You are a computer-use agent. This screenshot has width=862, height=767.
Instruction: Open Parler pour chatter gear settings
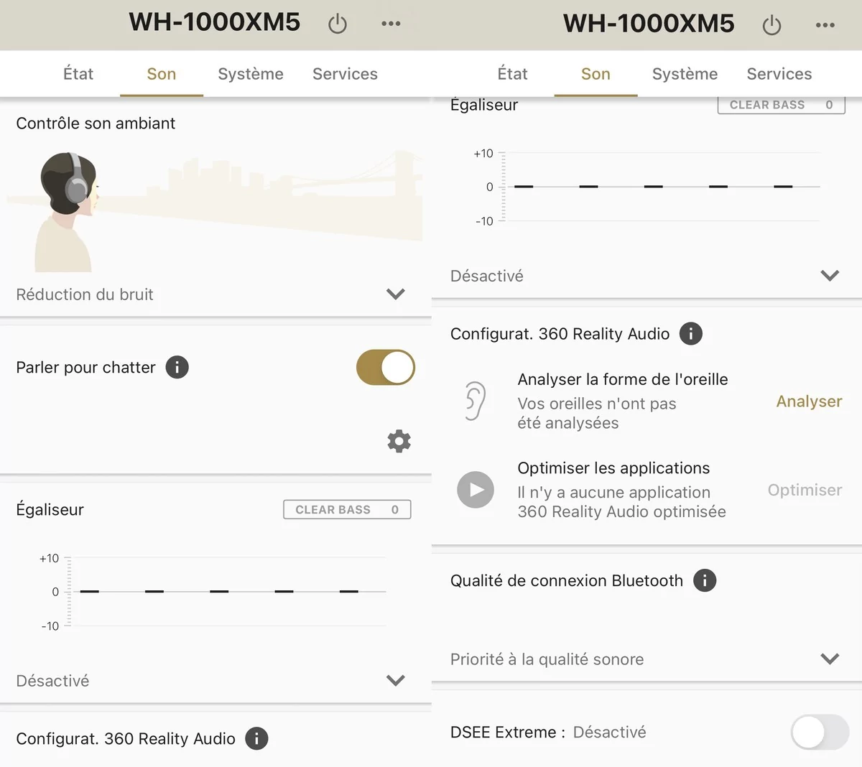pyautogui.click(x=399, y=441)
